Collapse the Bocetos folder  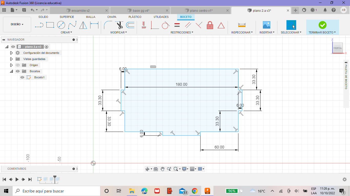pyautogui.click(x=11, y=71)
